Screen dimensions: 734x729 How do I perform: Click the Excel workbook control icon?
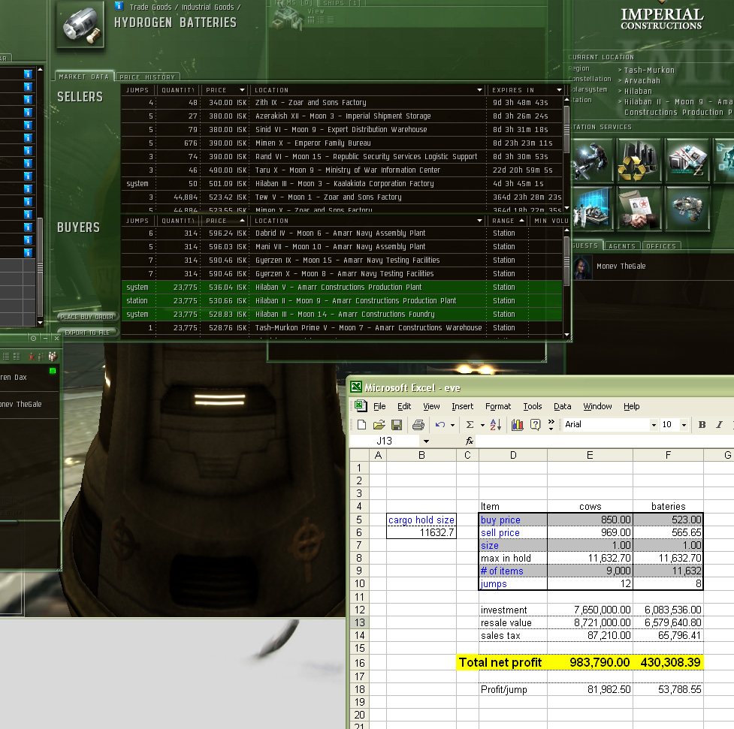coord(361,405)
